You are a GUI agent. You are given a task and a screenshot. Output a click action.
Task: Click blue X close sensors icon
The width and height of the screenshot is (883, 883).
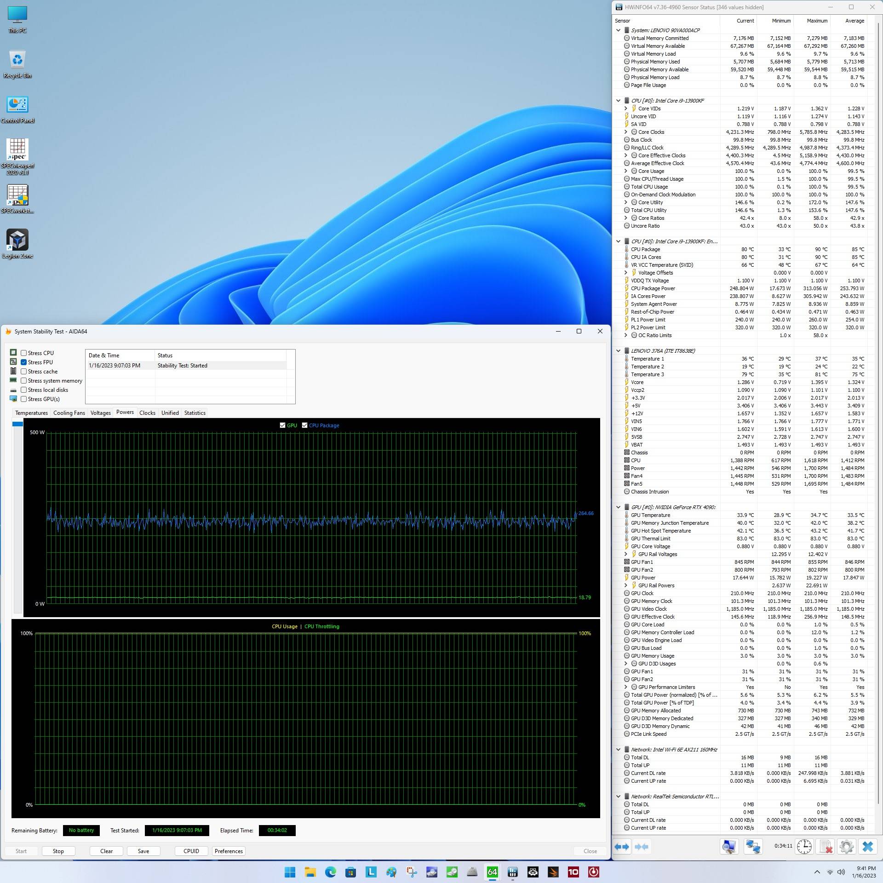pyautogui.click(x=867, y=847)
